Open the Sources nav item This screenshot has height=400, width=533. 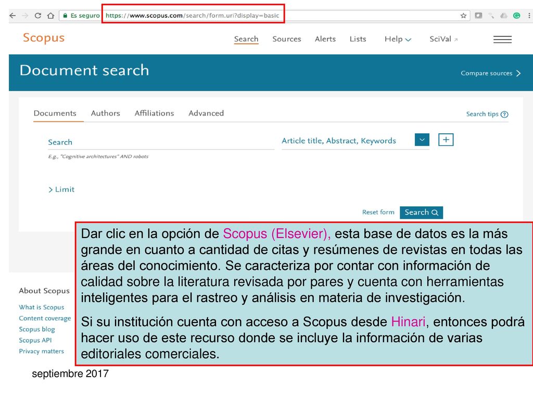tap(287, 39)
